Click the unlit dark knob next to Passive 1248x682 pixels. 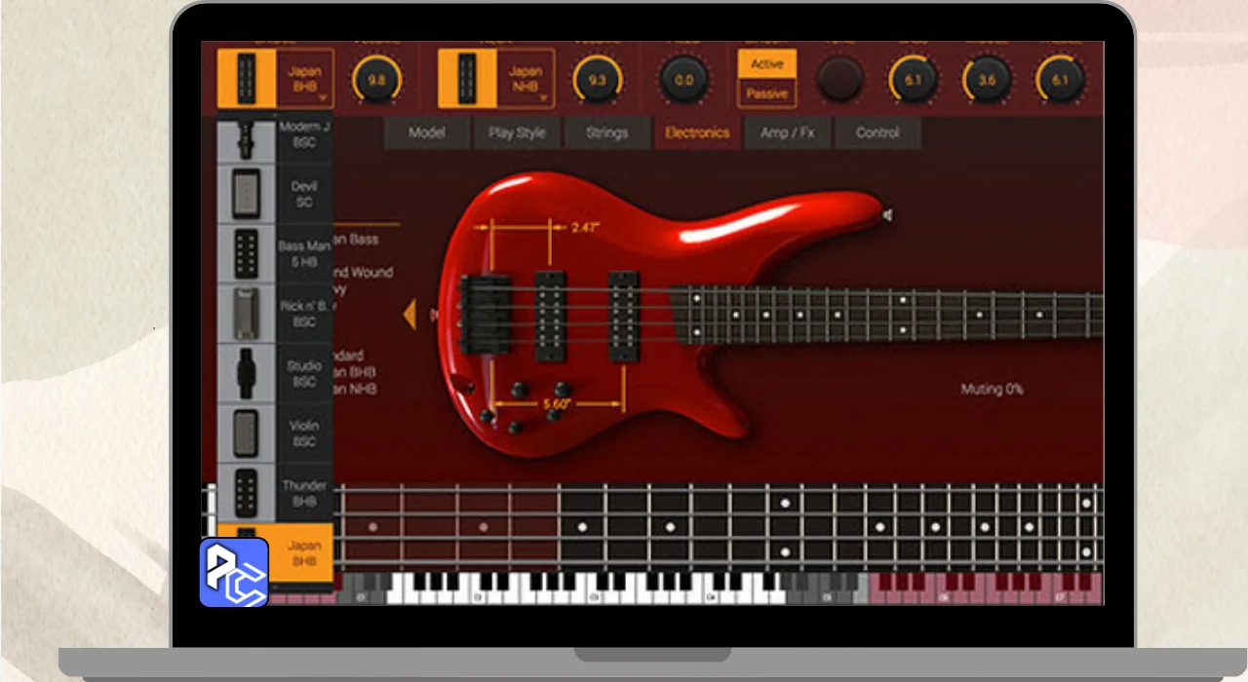[x=839, y=79]
